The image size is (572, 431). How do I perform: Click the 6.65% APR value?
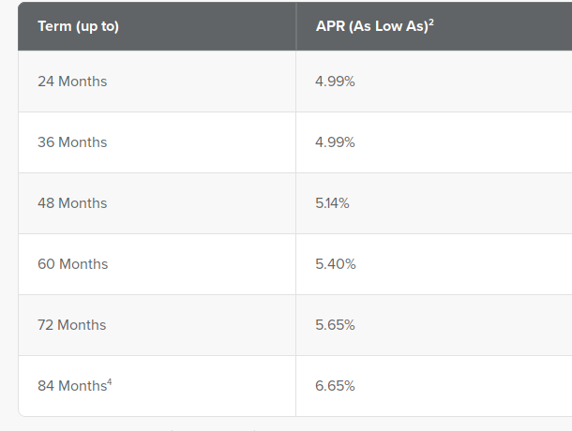coord(336,386)
